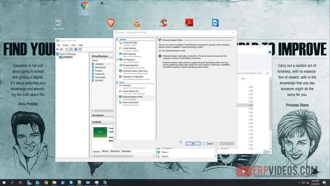Click Forward arrow in Hyper-V Manager toolbar
Screen dimensions: 330x186
tap(61, 50)
